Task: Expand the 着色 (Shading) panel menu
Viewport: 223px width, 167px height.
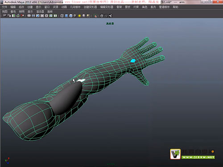Action: (x=13, y=12)
